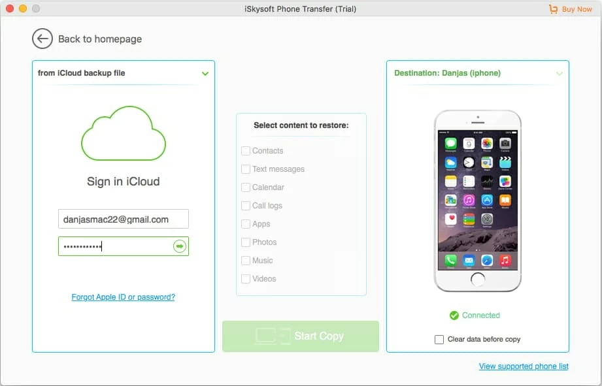Click the iCloud cloud logo
This screenshot has height=386, width=602.
[x=123, y=134]
